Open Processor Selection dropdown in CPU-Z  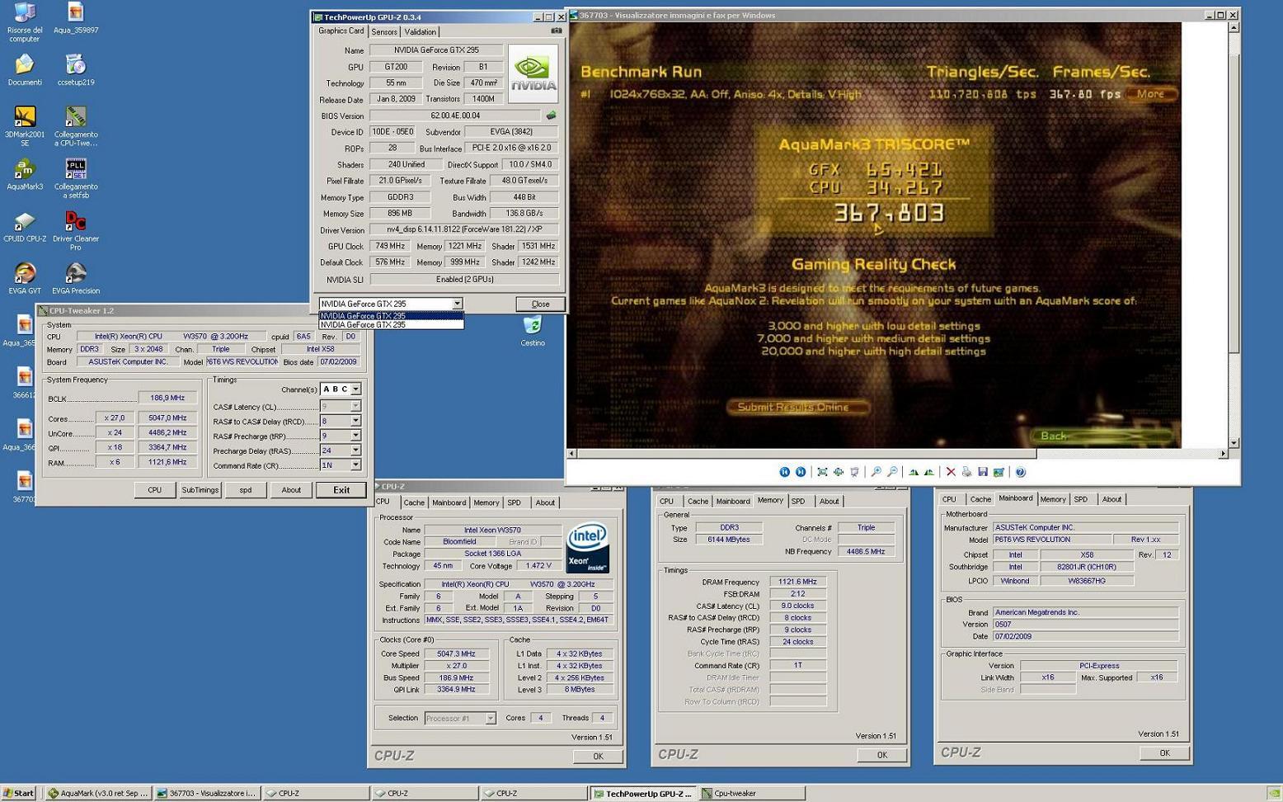tap(490, 718)
